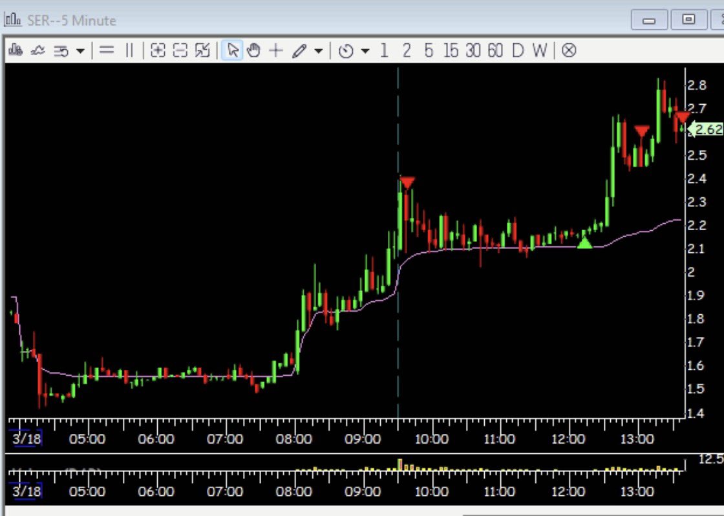
Task: Click the red sell marker near 2.7 price level
Action: pos(682,117)
